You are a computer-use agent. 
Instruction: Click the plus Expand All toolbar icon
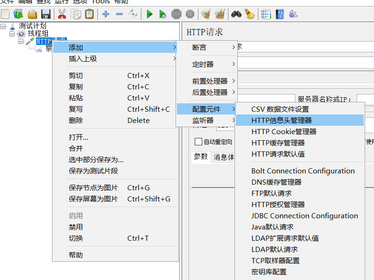(x=106, y=14)
